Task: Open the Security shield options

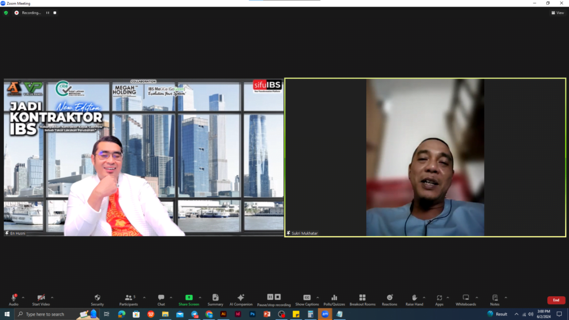Action: point(97,299)
